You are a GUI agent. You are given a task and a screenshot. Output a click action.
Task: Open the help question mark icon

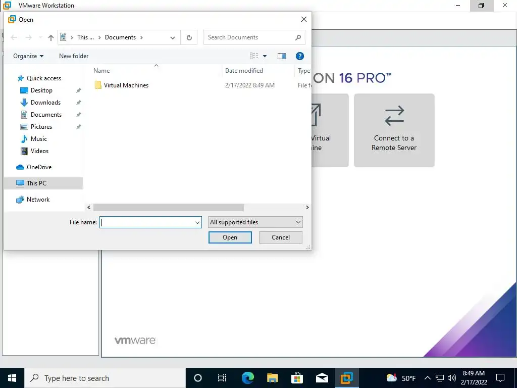pos(300,56)
